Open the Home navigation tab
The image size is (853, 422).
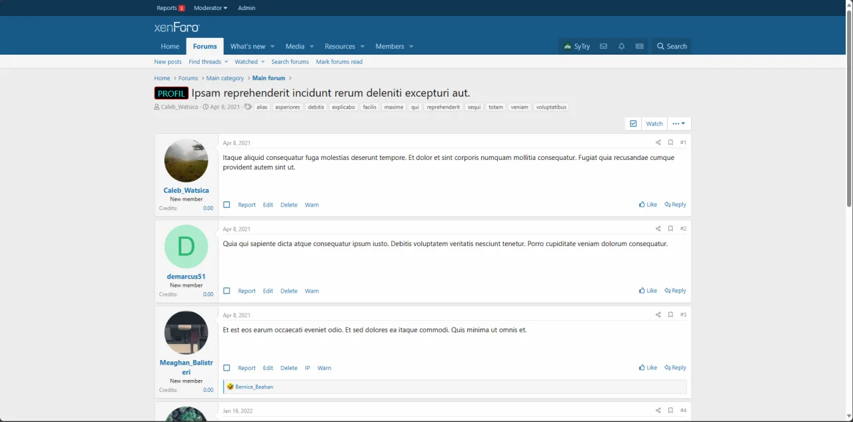[x=170, y=47]
